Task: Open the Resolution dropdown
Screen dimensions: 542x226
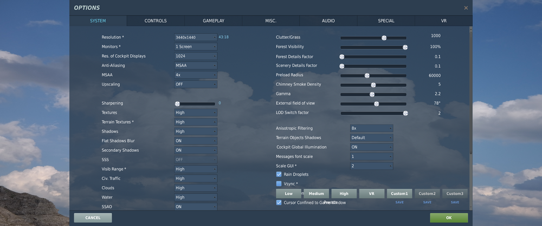Action: coord(195,37)
